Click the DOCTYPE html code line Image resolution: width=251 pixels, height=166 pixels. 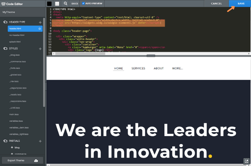(64, 9)
